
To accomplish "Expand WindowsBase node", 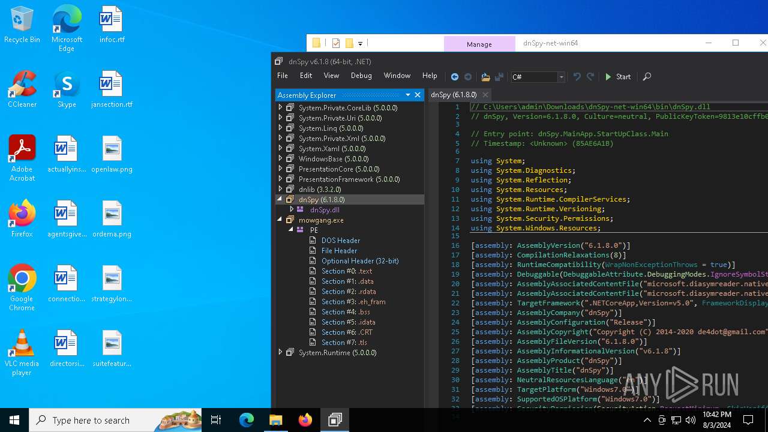I will pos(280,159).
